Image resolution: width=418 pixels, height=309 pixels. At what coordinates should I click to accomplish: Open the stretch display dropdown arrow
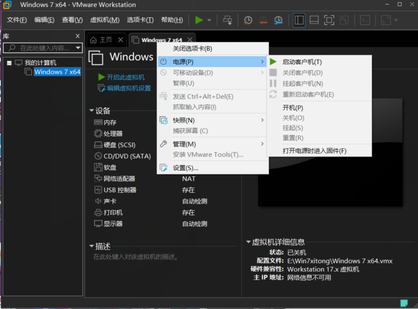tap(396, 20)
